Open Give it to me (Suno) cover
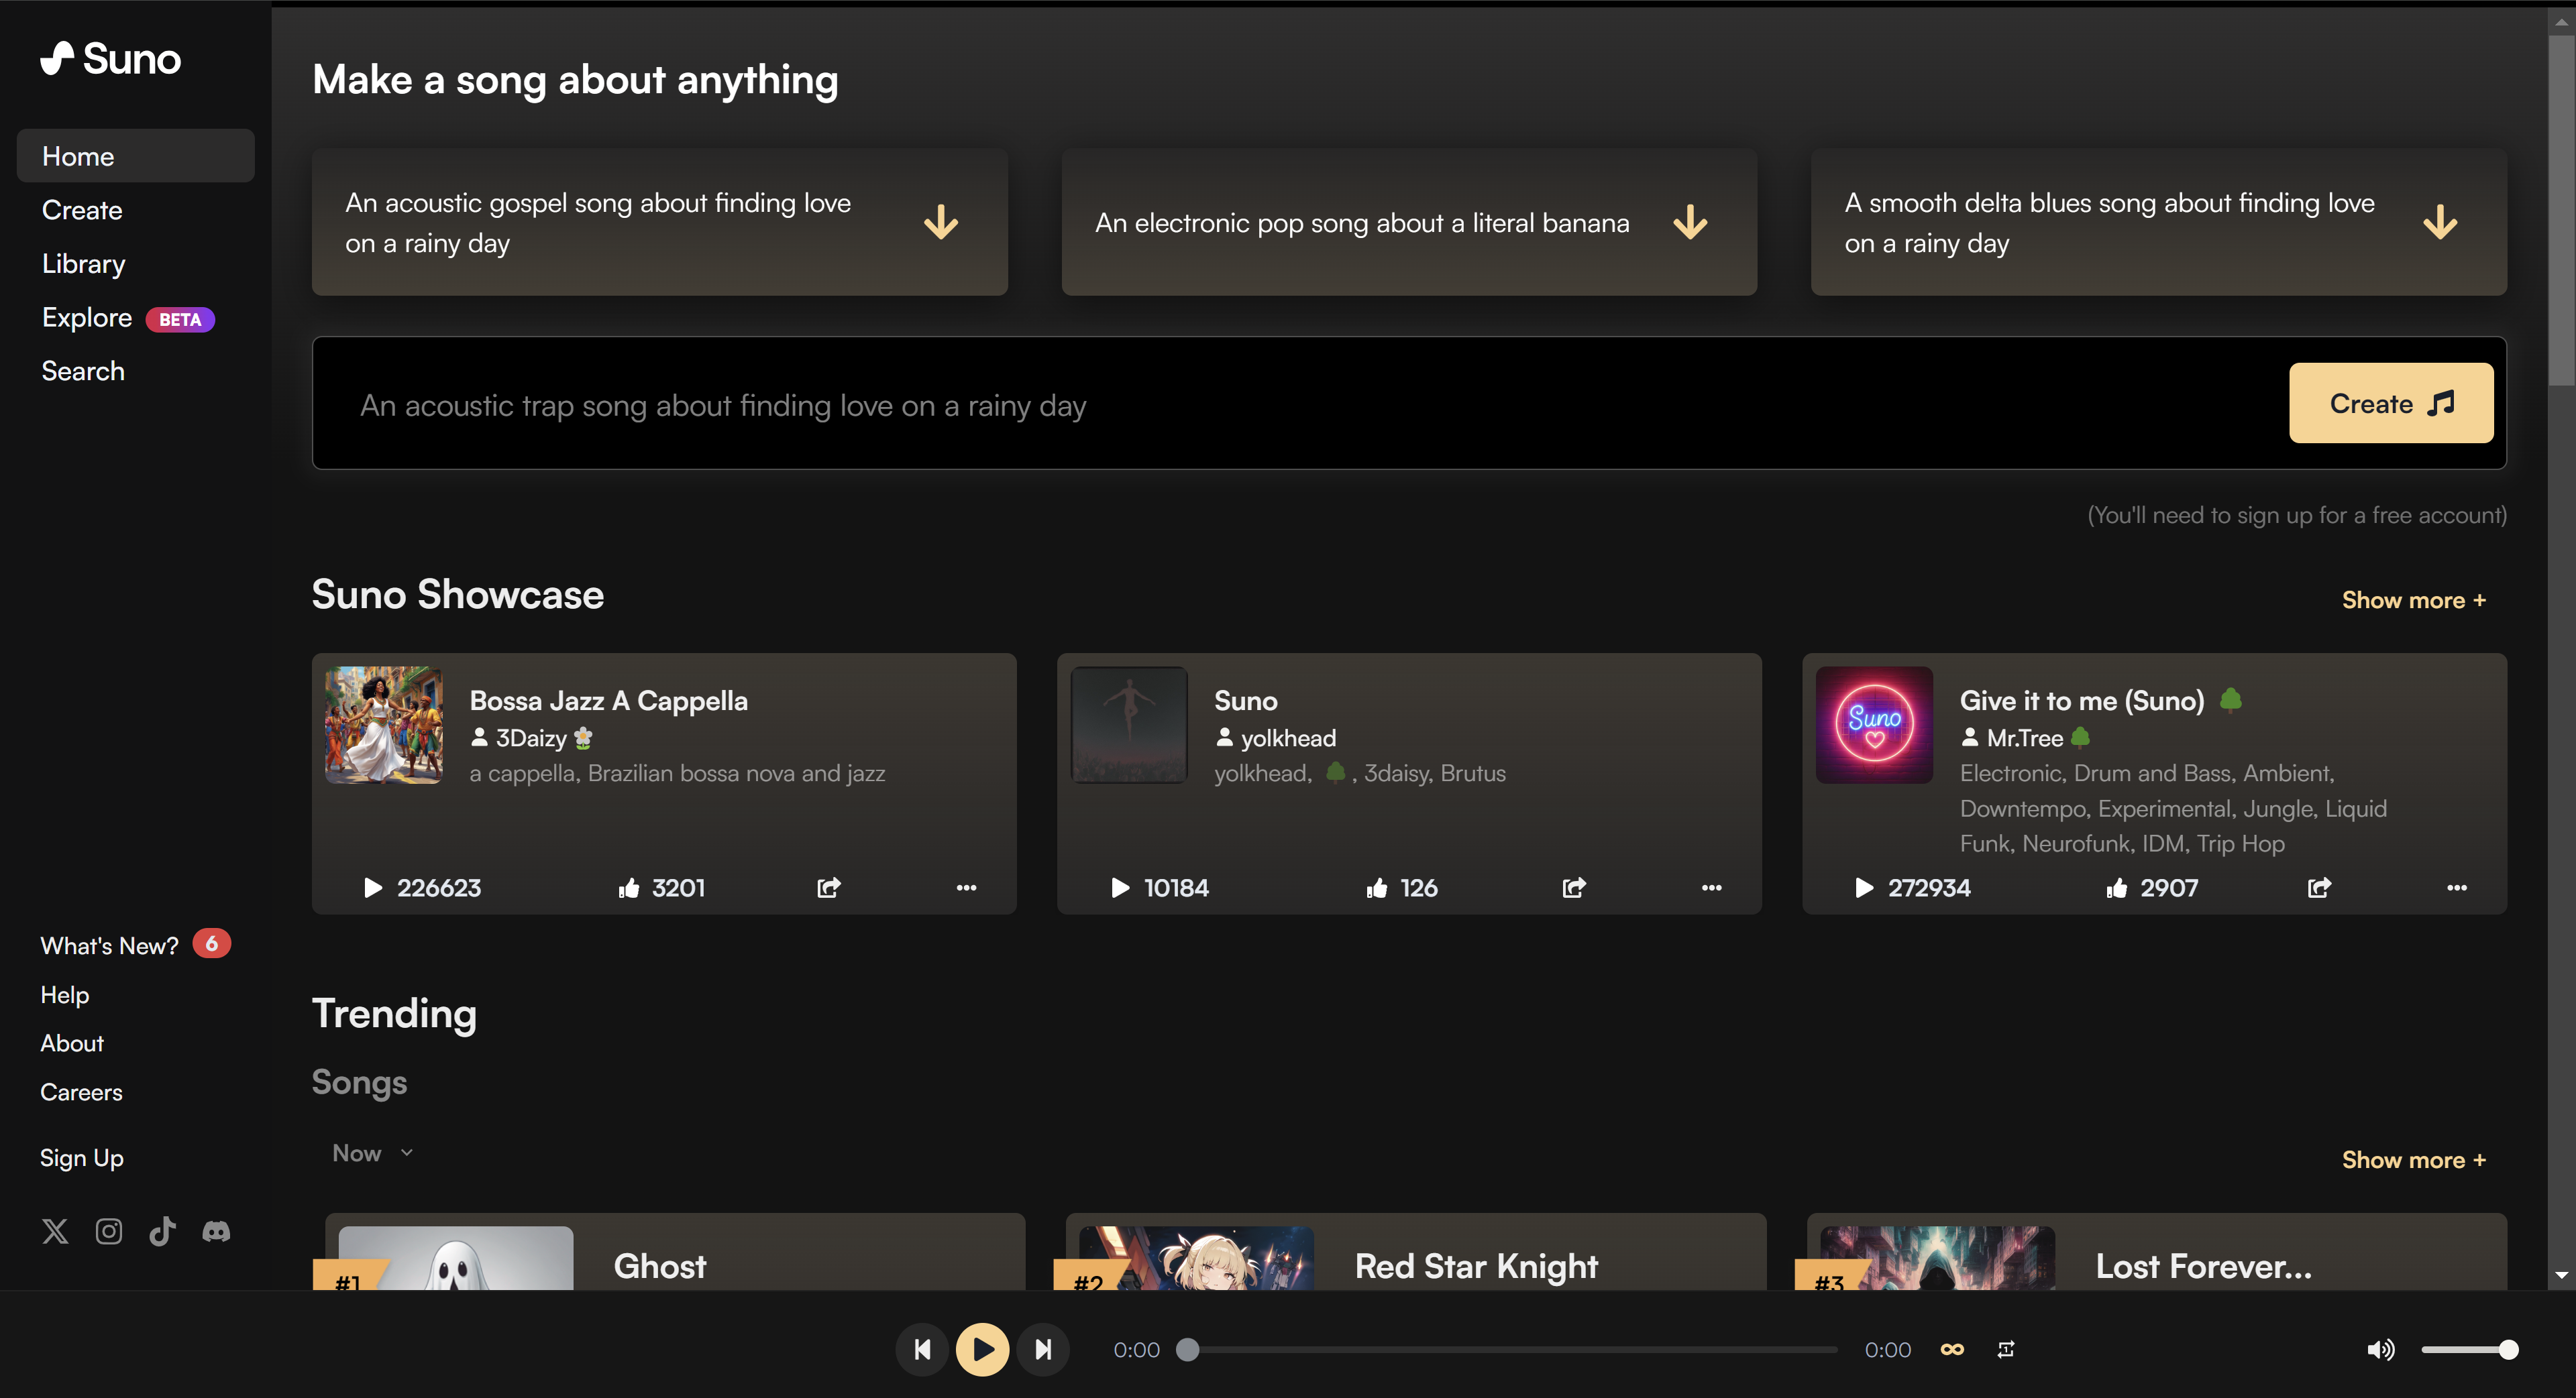The width and height of the screenshot is (2576, 1398). [1874, 725]
